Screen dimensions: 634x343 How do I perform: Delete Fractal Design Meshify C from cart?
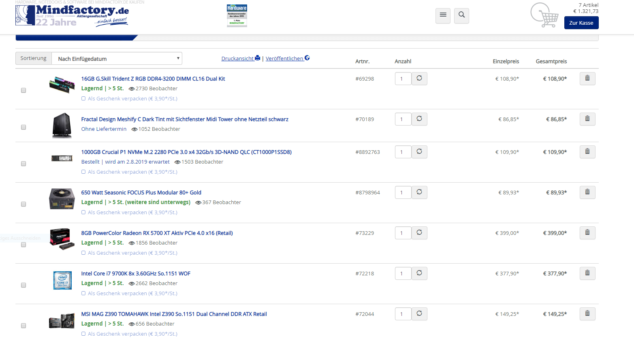pos(587,119)
